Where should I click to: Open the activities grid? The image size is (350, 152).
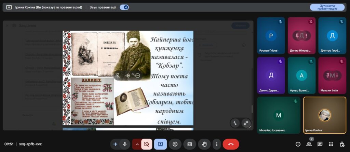(x=331, y=144)
